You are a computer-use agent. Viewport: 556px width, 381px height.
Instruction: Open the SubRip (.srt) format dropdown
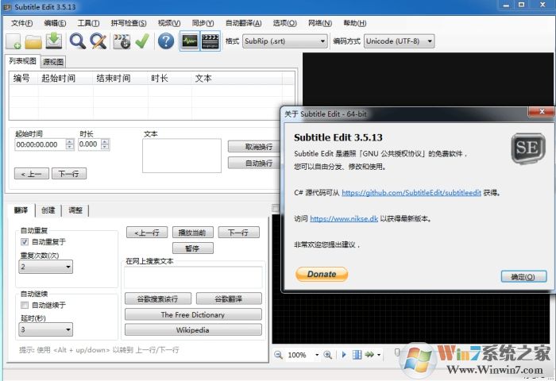284,40
